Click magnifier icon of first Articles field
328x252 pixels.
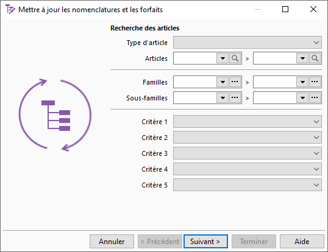[235, 58]
